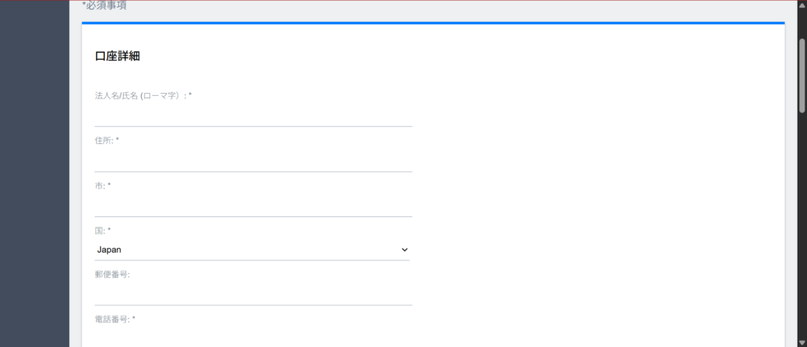Image resolution: width=807 pixels, height=347 pixels.
Task: Click into the 郵便番号 postal code field
Action: (x=253, y=294)
